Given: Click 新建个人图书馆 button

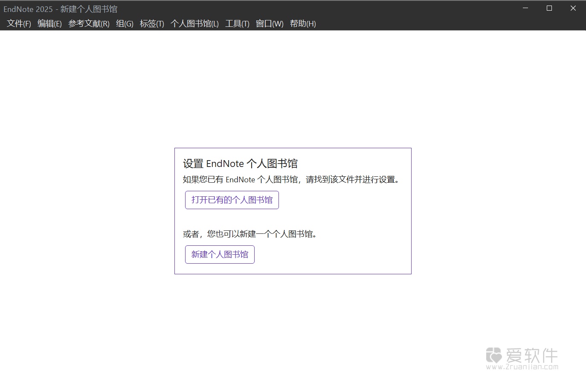Looking at the screenshot, I should coord(219,254).
